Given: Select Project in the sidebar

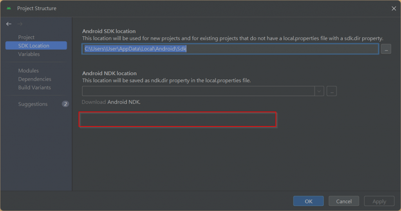Looking at the screenshot, I should point(26,37).
